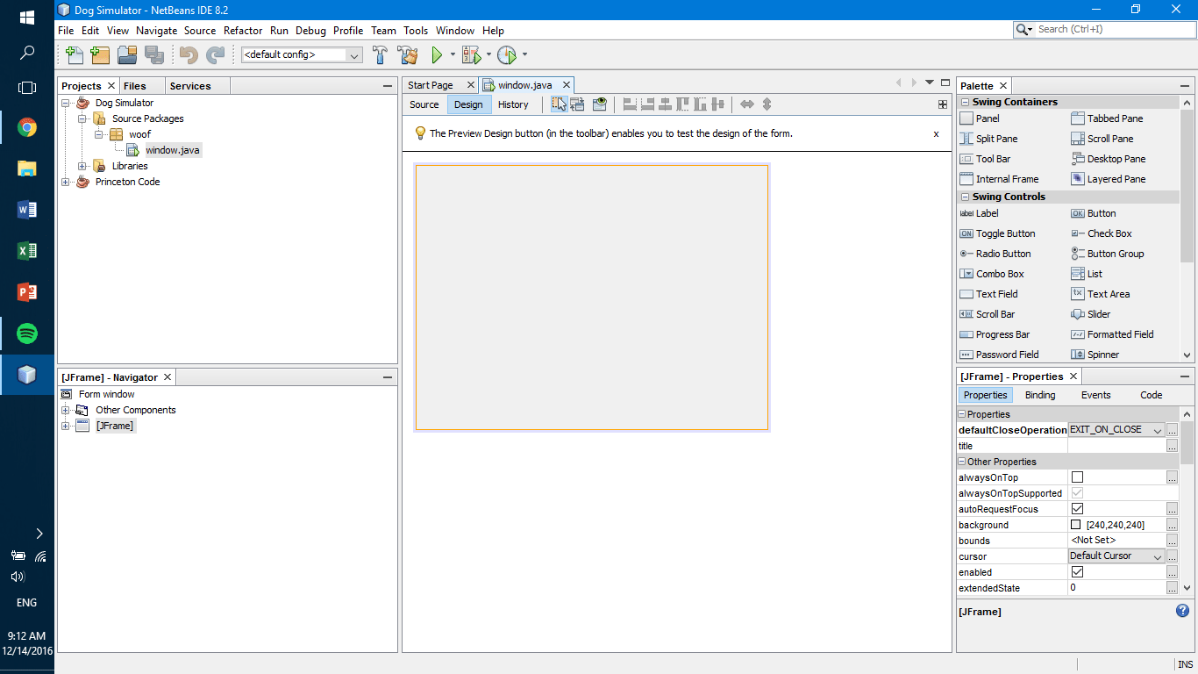Switch the editor to Design view
The width and height of the screenshot is (1198, 674).
[x=468, y=104]
